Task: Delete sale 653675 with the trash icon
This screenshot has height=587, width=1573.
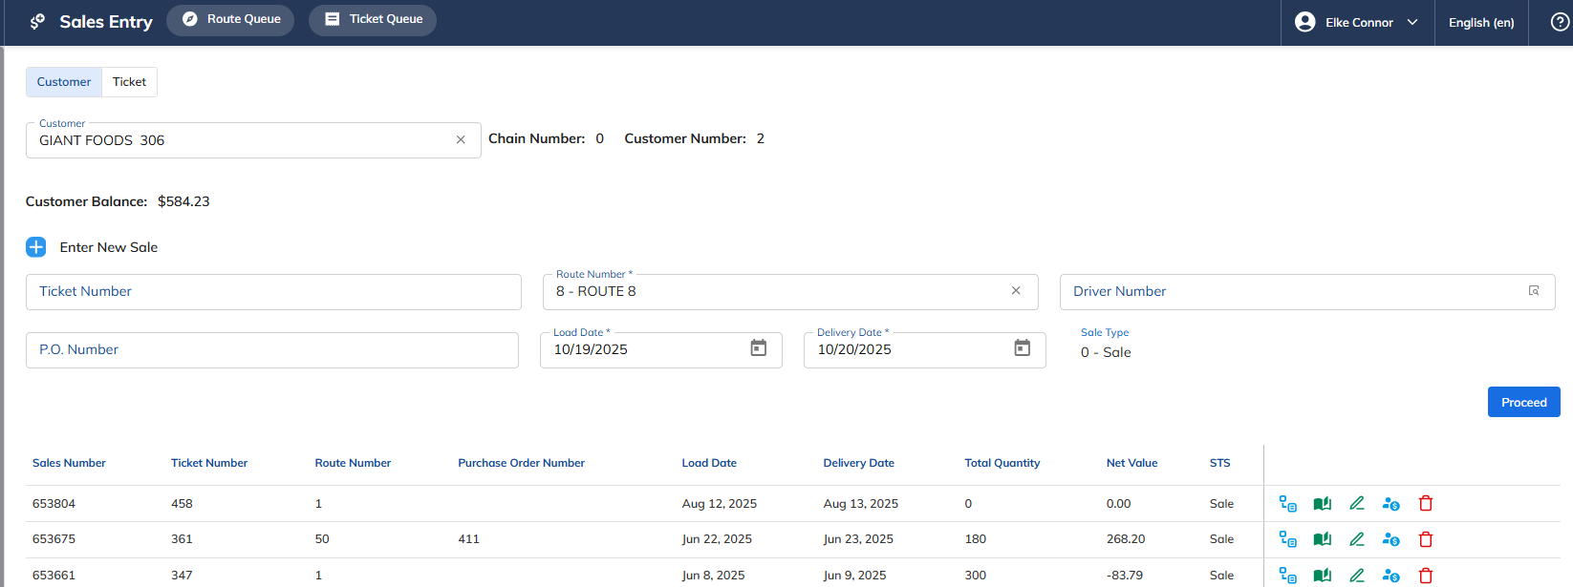Action: click(1426, 539)
